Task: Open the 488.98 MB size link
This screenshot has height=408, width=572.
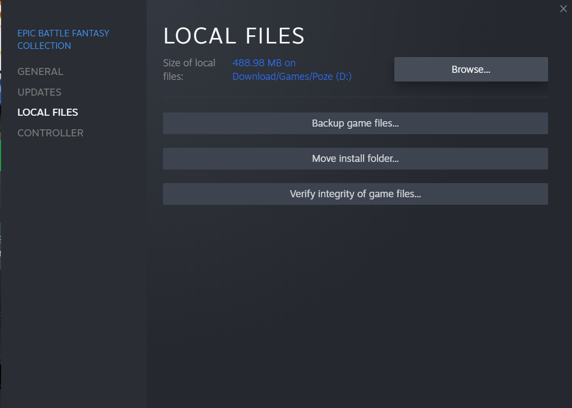Action: [x=264, y=63]
